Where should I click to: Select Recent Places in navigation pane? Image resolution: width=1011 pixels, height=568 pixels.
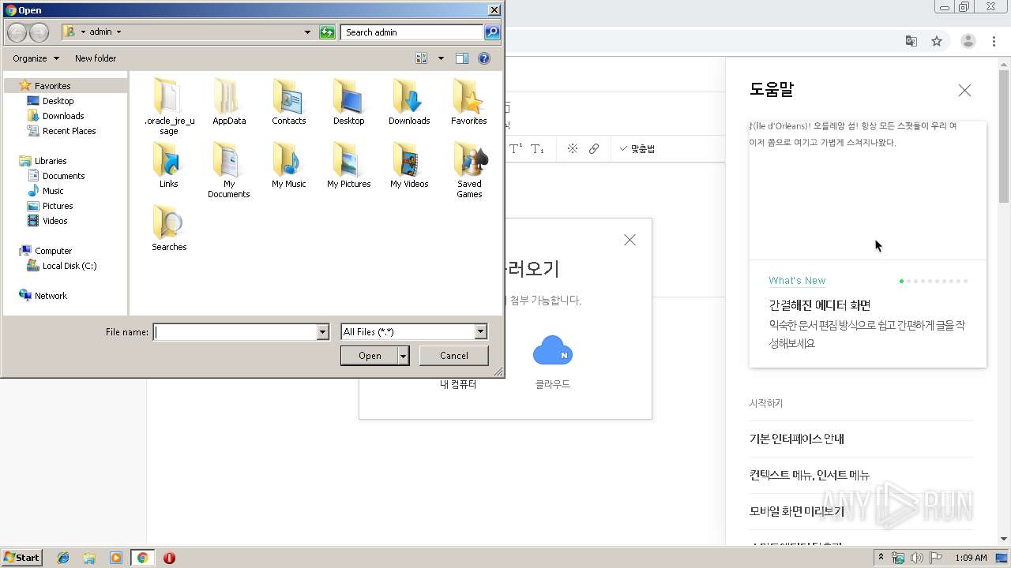point(69,131)
